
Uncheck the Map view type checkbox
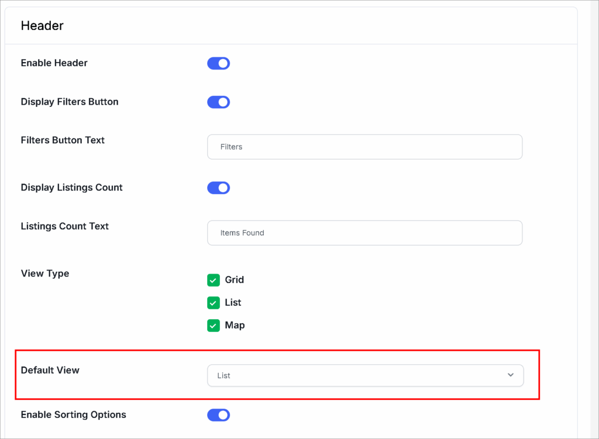214,326
